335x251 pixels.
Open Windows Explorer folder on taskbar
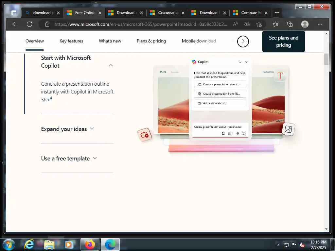pos(49,244)
